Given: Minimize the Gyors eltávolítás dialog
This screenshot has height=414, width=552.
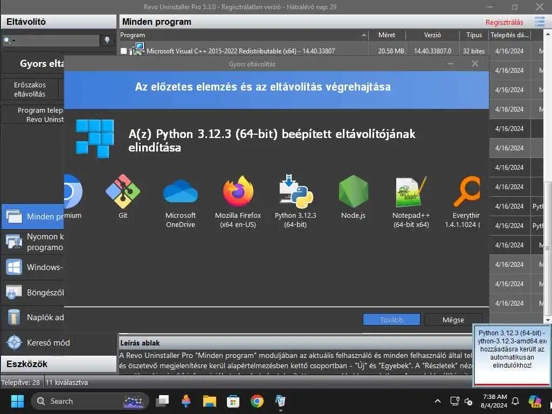Looking at the screenshot, I should pyautogui.click(x=450, y=64).
